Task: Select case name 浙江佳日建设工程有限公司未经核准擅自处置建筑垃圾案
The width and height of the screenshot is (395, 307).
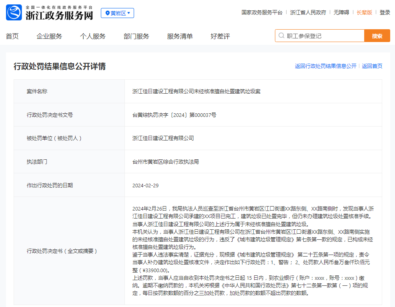Action: click(196, 91)
